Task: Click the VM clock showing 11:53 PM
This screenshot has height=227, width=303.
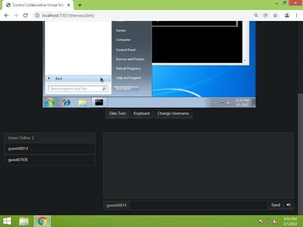Action: (242, 103)
